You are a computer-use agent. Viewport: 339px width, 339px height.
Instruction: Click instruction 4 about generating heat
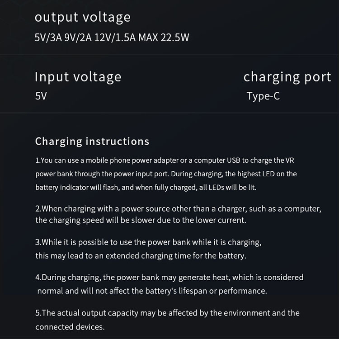point(169,277)
